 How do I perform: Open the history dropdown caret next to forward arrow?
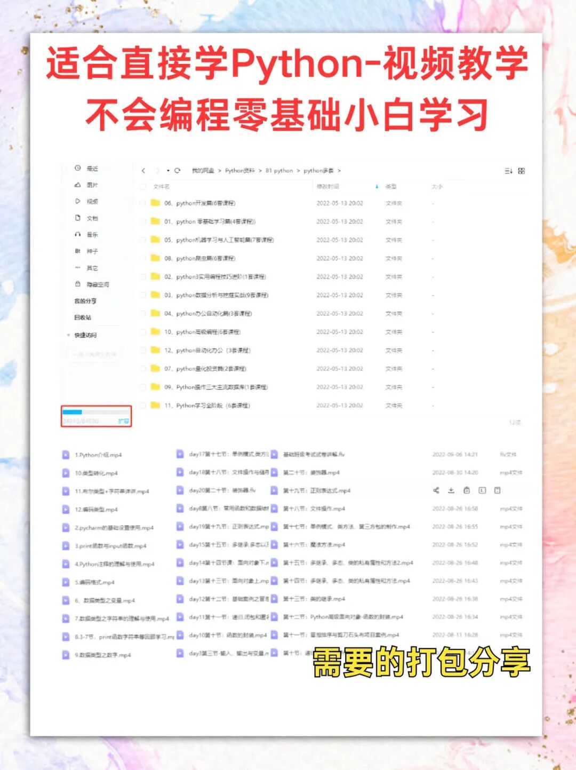point(168,171)
